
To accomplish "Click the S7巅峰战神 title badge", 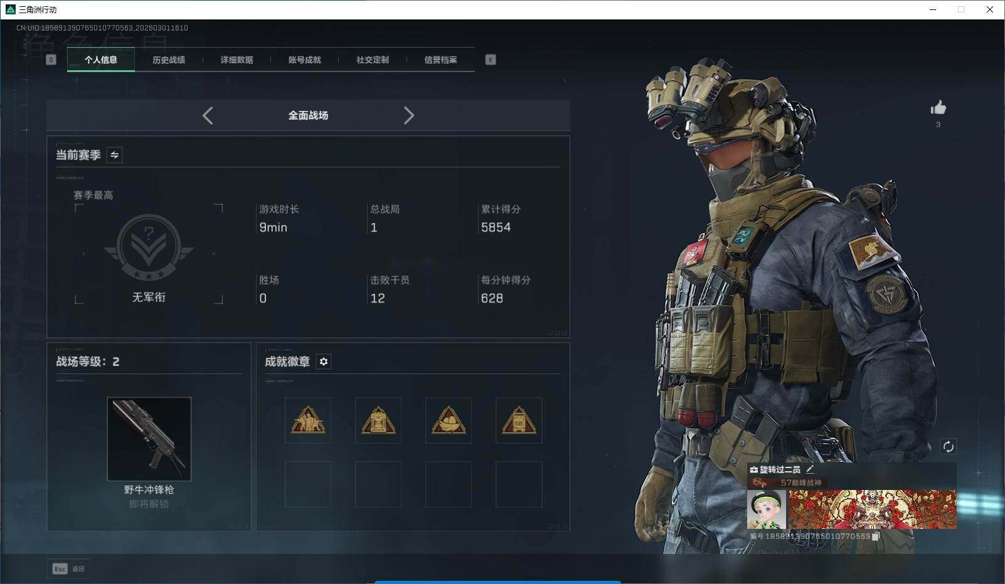I will click(x=787, y=482).
